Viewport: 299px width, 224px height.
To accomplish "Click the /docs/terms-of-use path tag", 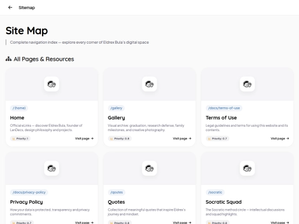I will point(224,108).
